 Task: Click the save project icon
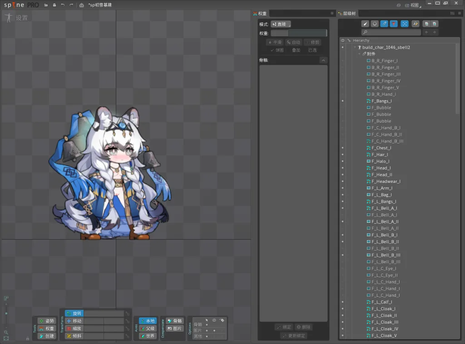54,5
